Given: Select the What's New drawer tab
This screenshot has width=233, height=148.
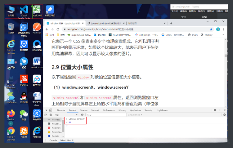Looking at the screenshot, I should (x=66, y=141).
